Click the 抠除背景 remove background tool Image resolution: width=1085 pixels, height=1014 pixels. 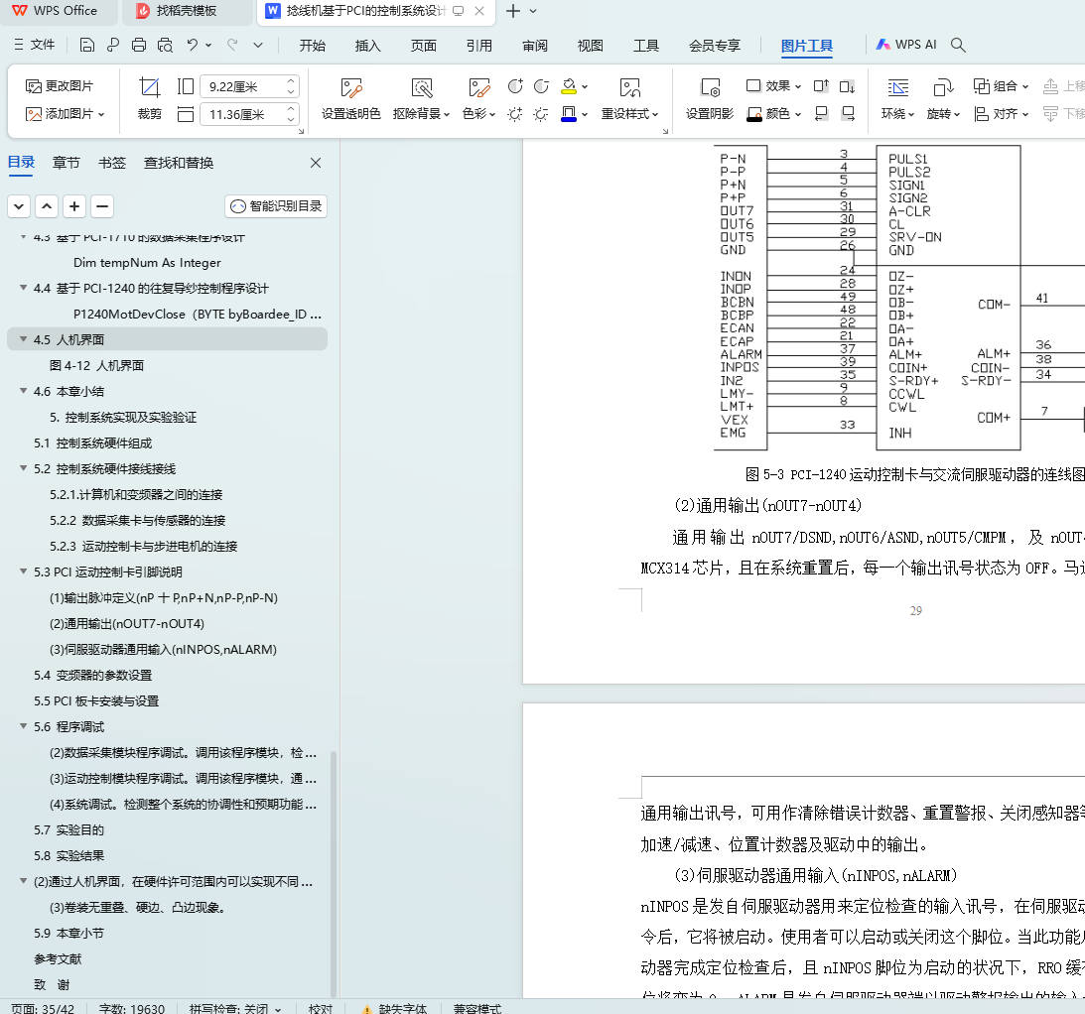tap(421, 99)
